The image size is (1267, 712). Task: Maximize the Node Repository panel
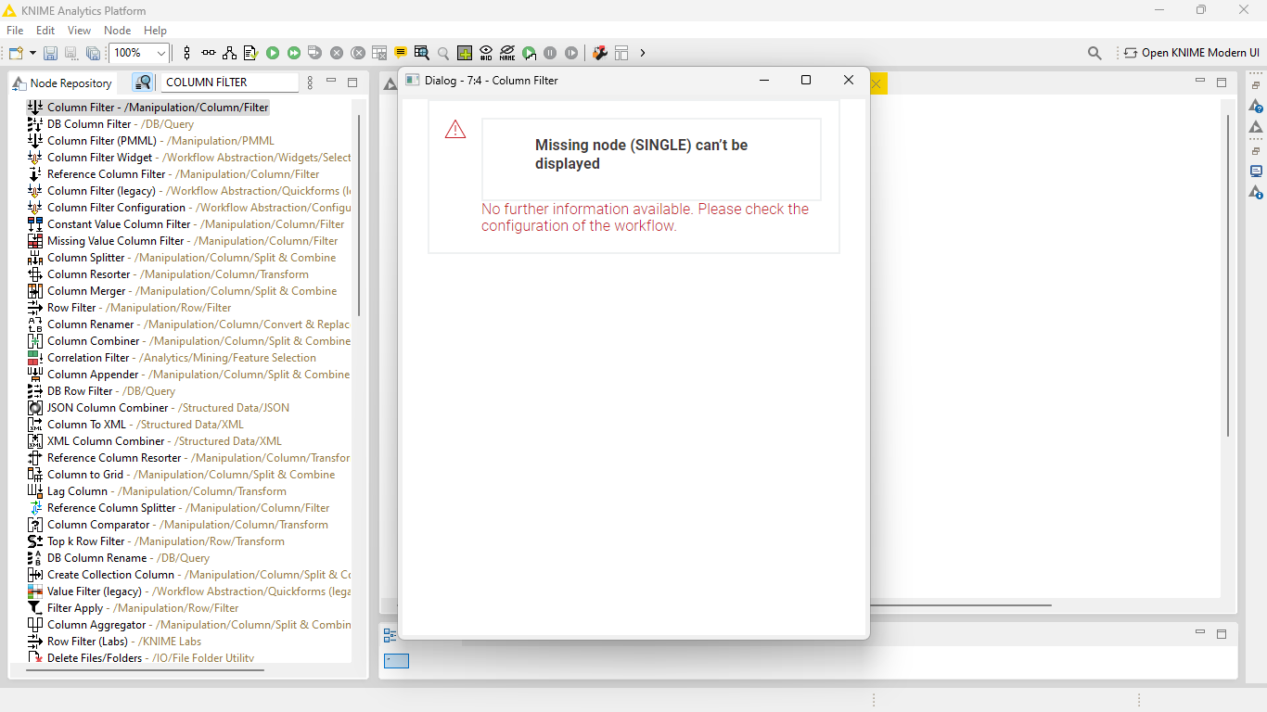pos(352,83)
